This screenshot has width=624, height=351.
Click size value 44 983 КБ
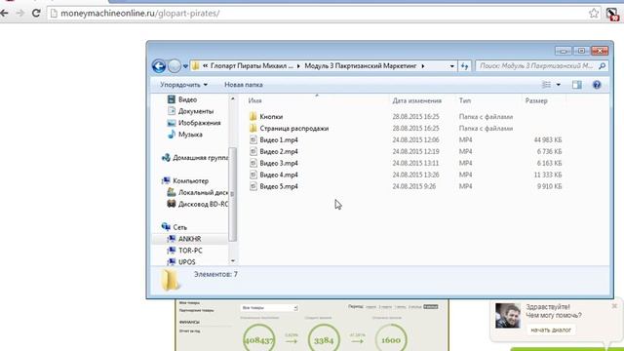pos(548,139)
